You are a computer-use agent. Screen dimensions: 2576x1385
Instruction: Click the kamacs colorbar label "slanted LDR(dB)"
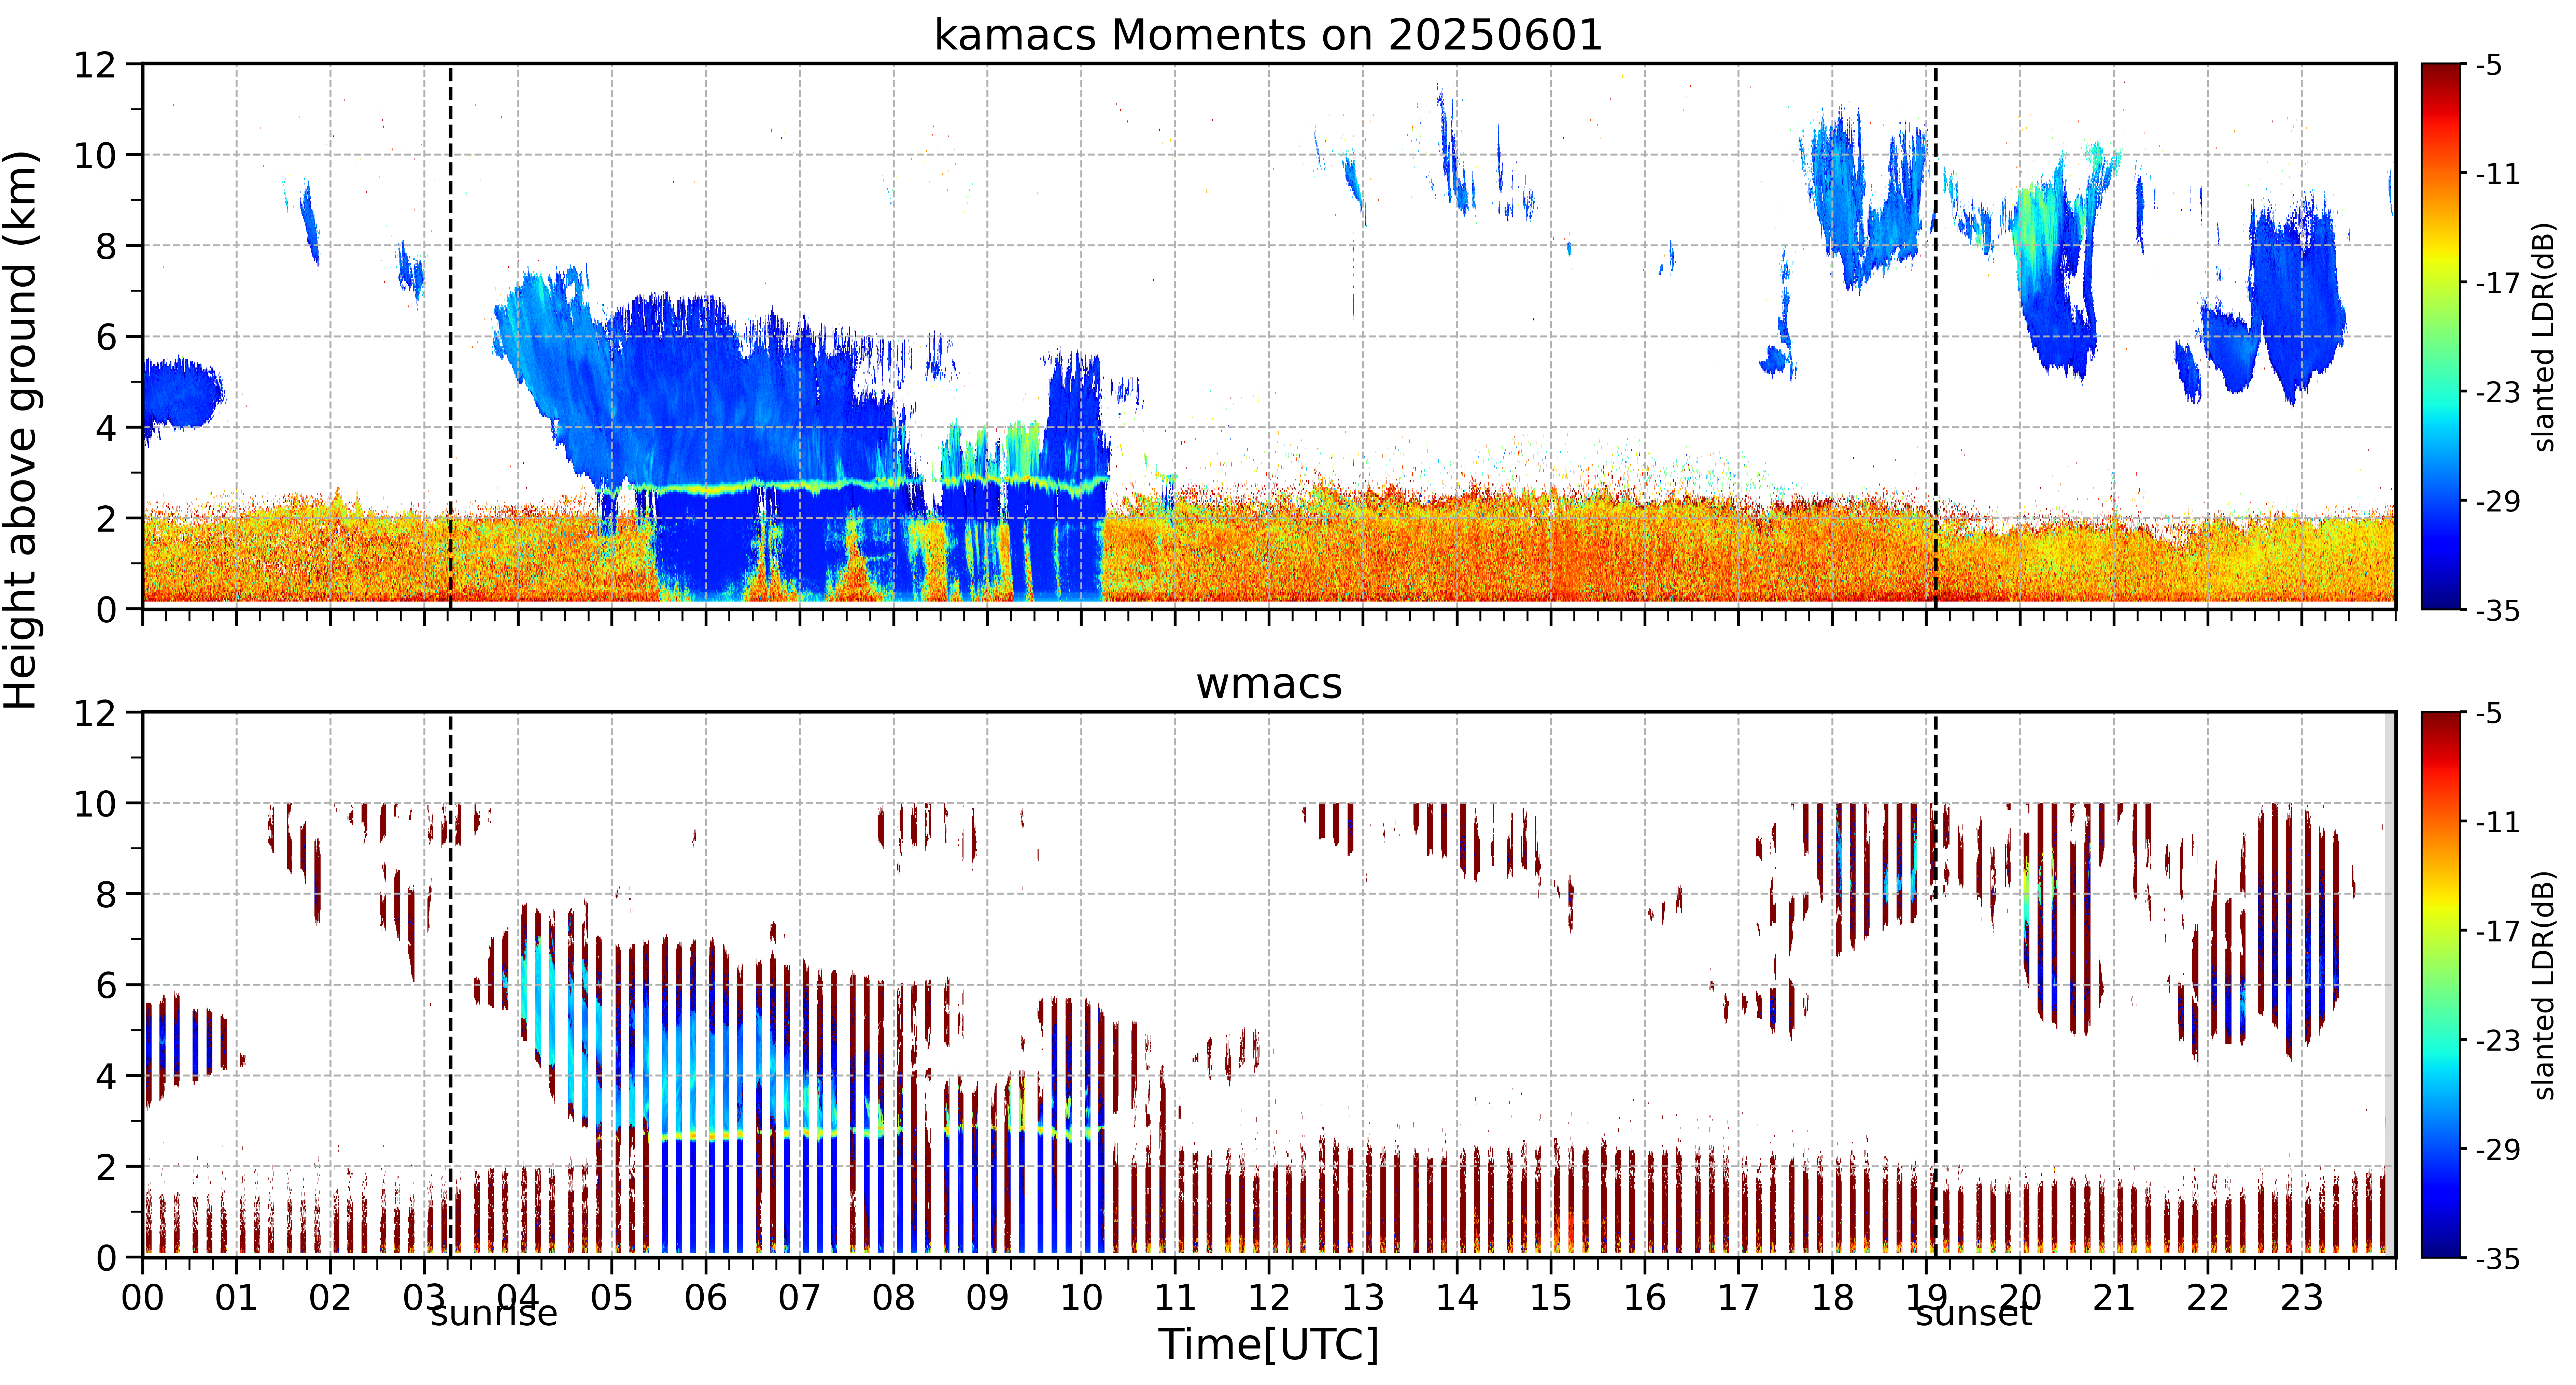click(x=2544, y=337)
